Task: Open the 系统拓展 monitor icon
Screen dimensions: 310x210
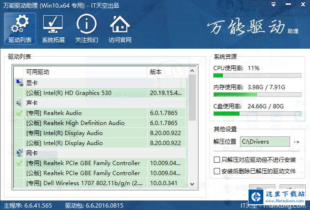Action: (53, 29)
